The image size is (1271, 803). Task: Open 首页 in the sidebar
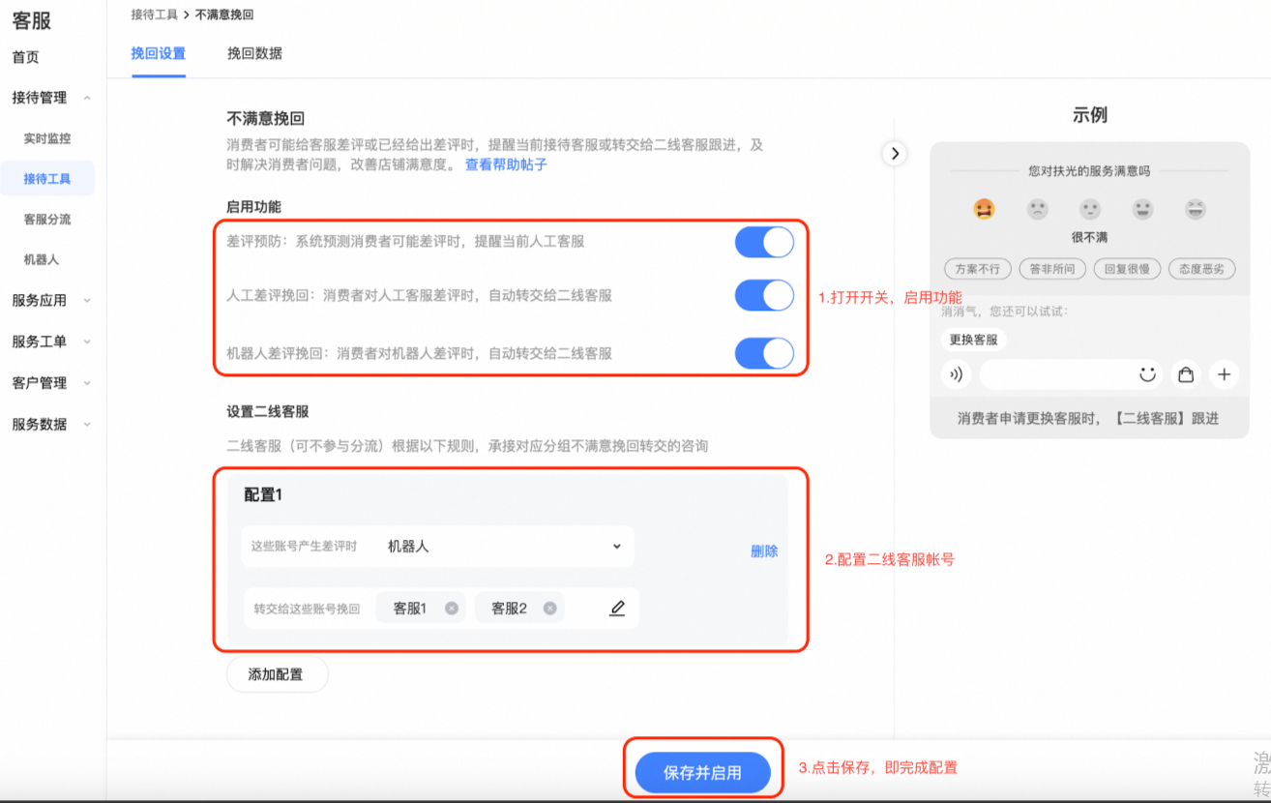26,57
